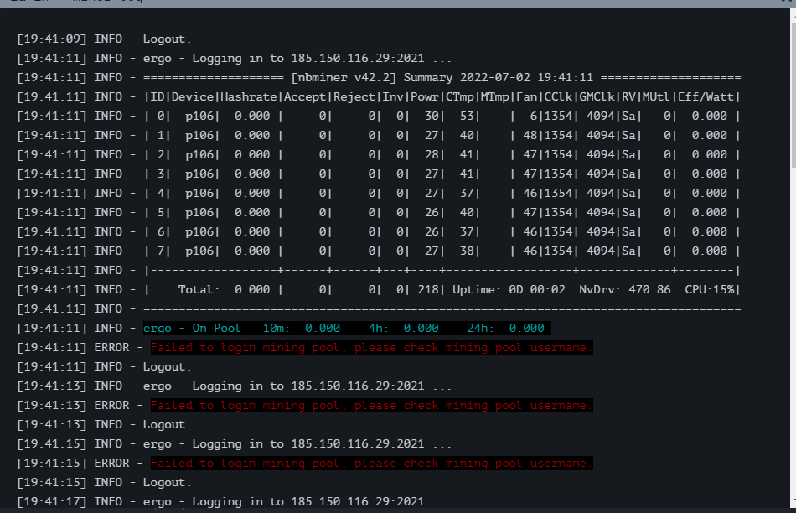Click the GMClk column header
Image resolution: width=796 pixels, height=513 pixels.
597,97
